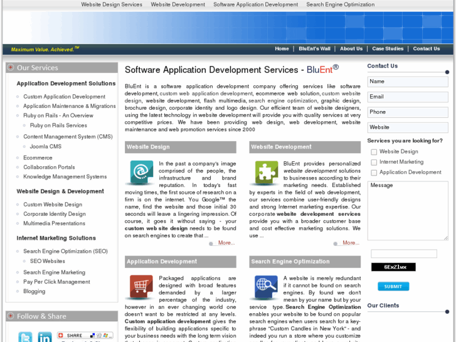The image size is (456, 342).
Task: Enable the Application Development checkbox
Action: pyautogui.click(x=374, y=172)
